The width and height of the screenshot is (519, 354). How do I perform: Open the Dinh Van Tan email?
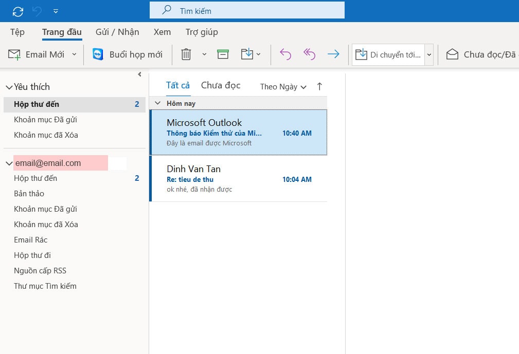(x=239, y=178)
